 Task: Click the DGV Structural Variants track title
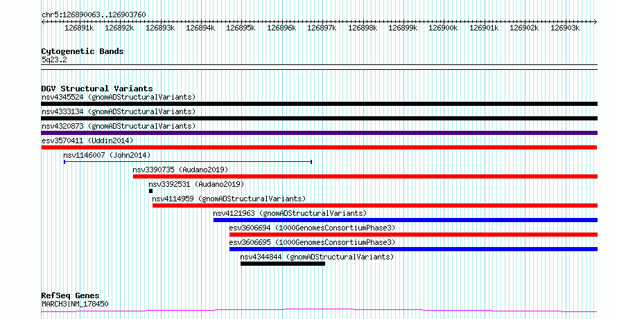pos(97,89)
